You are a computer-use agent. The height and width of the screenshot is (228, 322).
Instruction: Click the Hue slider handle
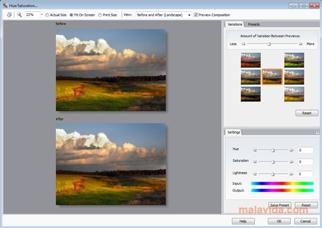(273, 150)
